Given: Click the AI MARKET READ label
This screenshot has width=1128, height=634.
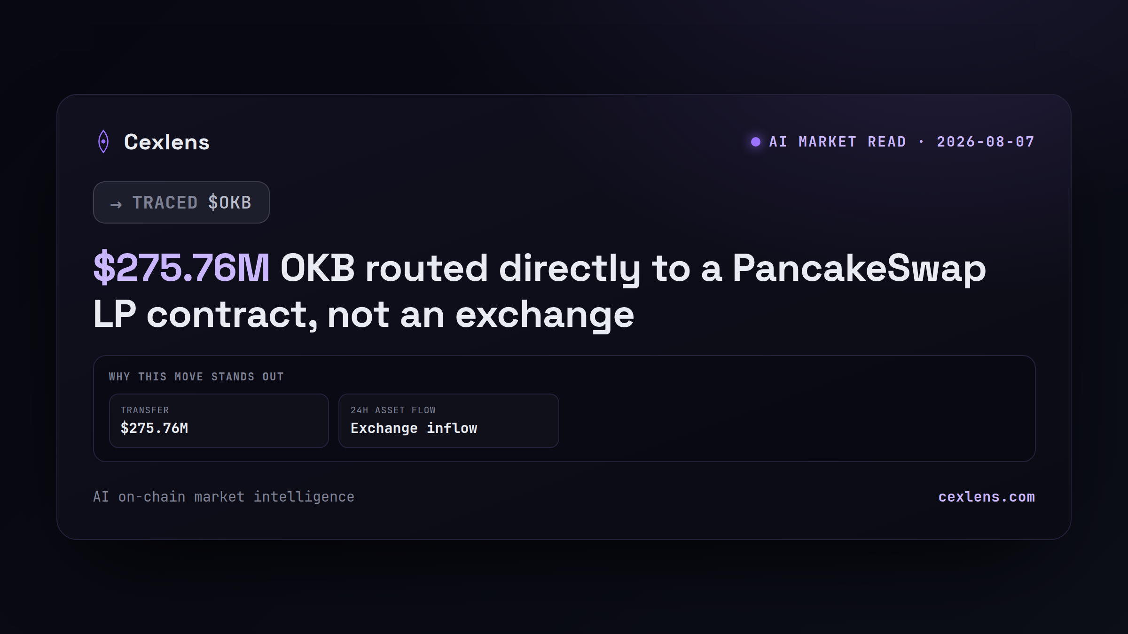Looking at the screenshot, I should click(x=838, y=142).
